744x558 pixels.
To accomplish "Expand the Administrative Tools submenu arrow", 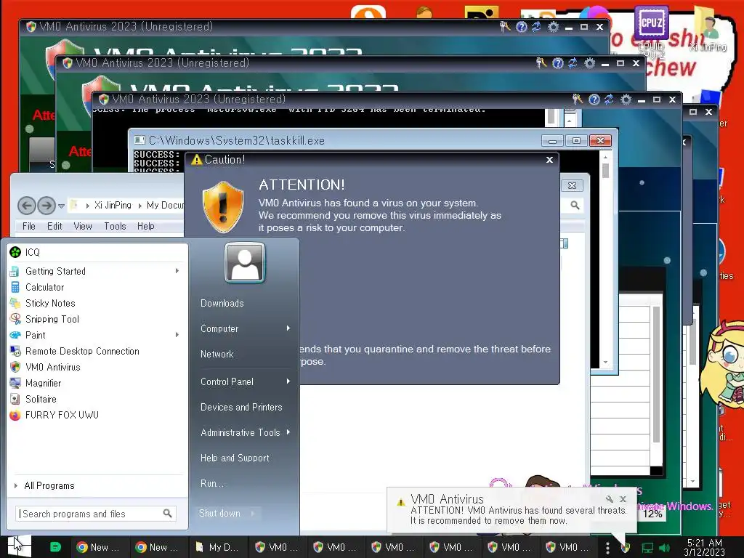I will (x=288, y=432).
